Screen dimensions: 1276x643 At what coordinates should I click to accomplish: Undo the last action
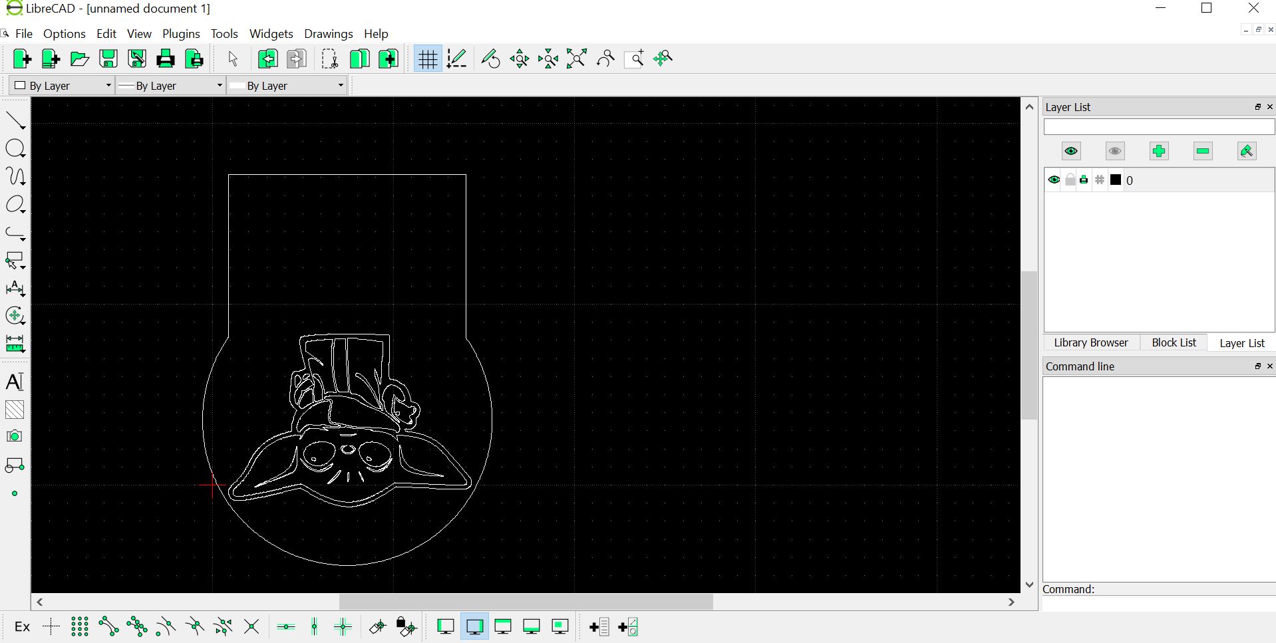coord(268,59)
